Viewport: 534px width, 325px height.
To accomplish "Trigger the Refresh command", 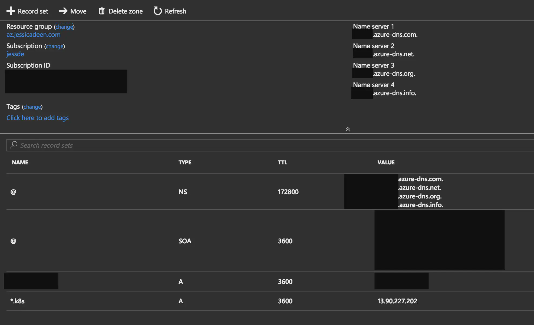I will coord(170,11).
